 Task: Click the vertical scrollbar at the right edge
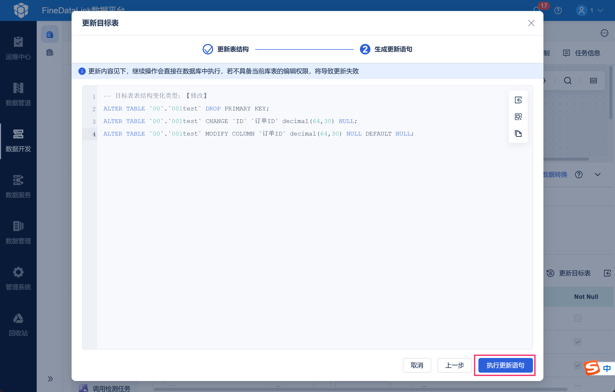pyautogui.click(x=611, y=93)
